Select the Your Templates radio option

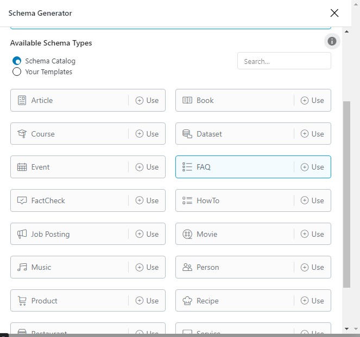pyautogui.click(x=17, y=72)
